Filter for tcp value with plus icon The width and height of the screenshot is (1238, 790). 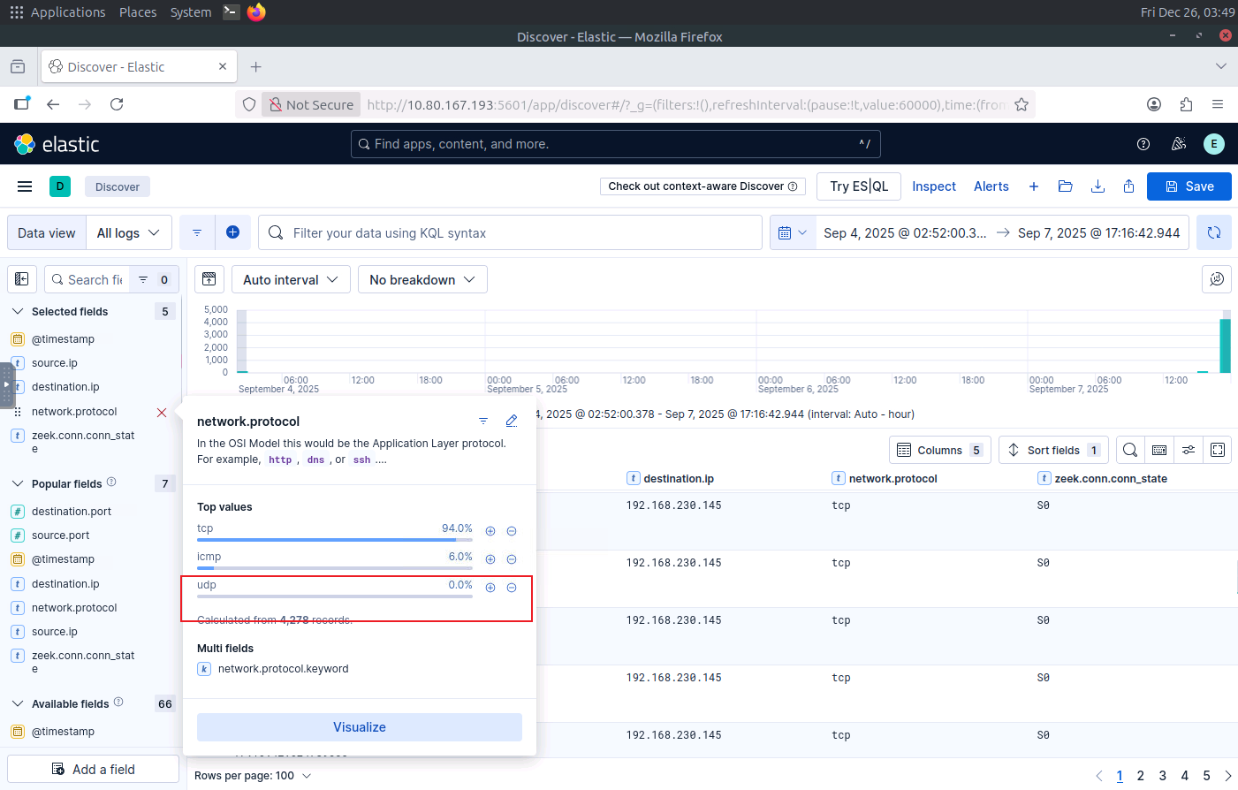(x=490, y=531)
